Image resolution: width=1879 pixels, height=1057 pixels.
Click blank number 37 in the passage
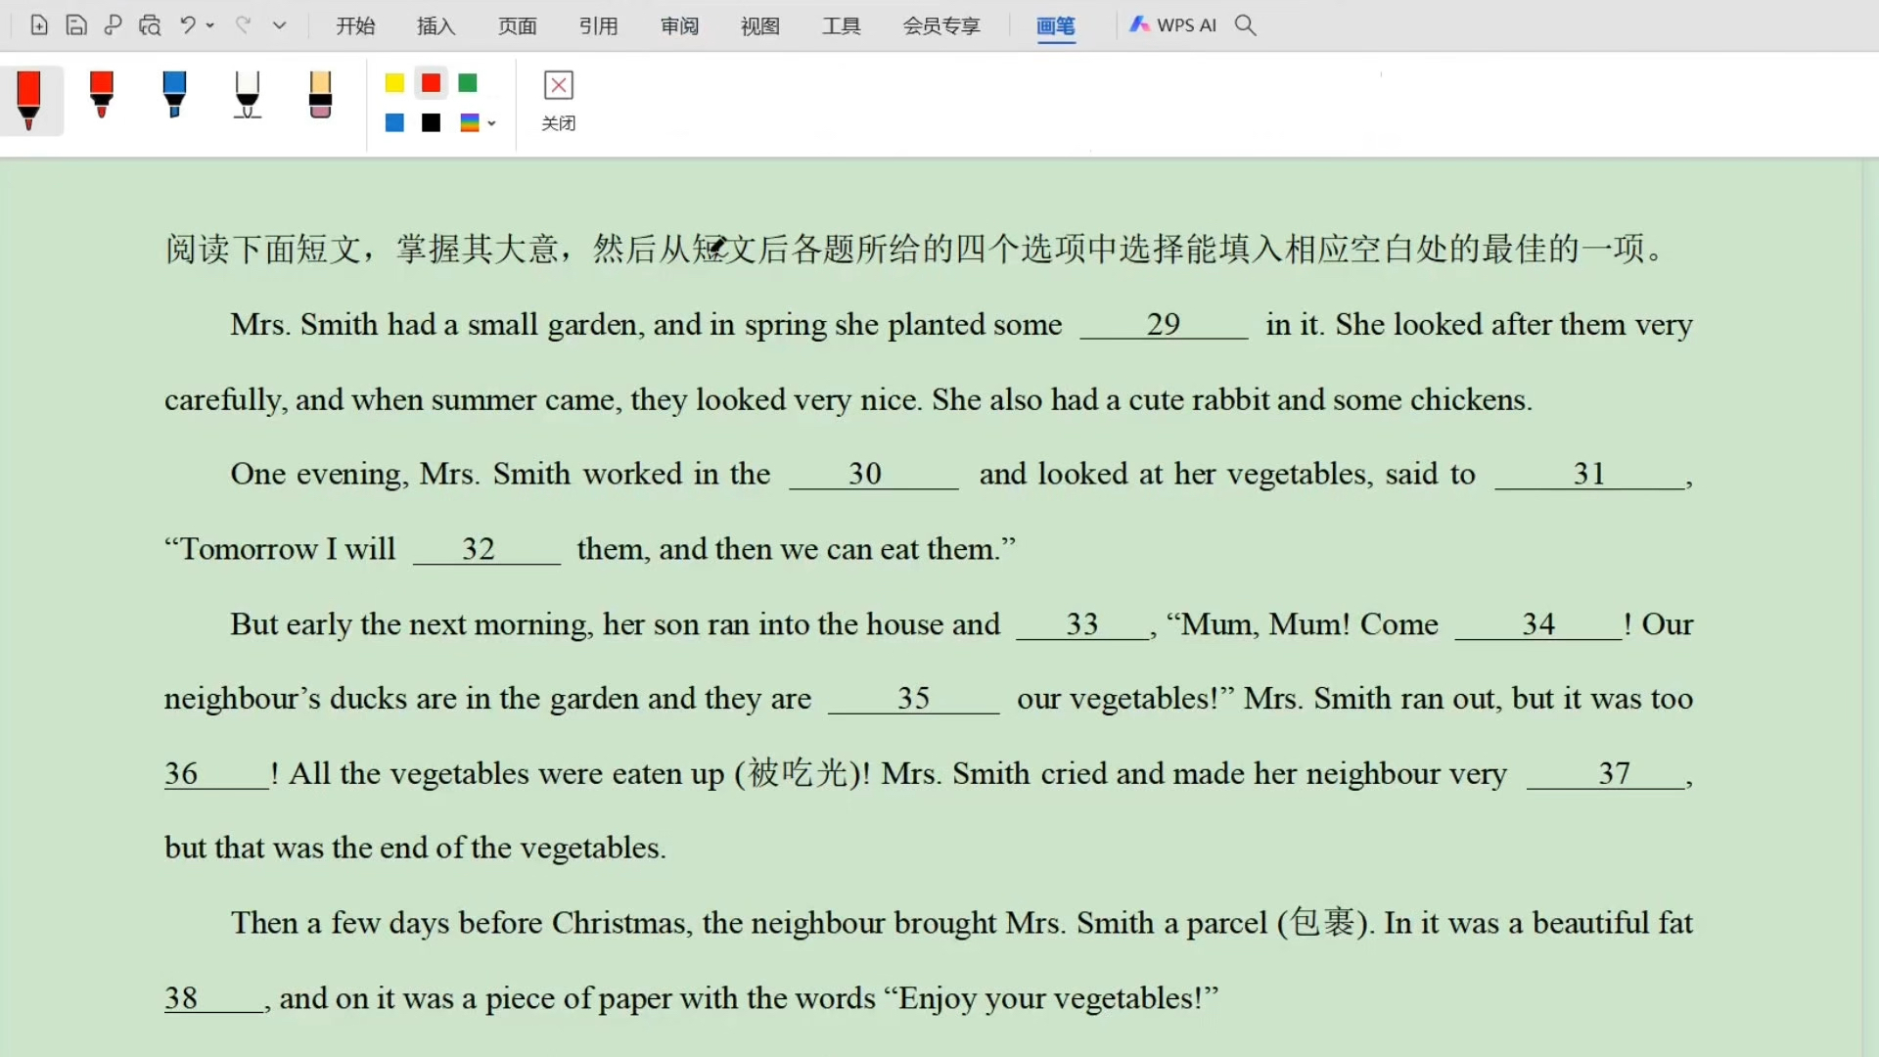tap(1606, 774)
